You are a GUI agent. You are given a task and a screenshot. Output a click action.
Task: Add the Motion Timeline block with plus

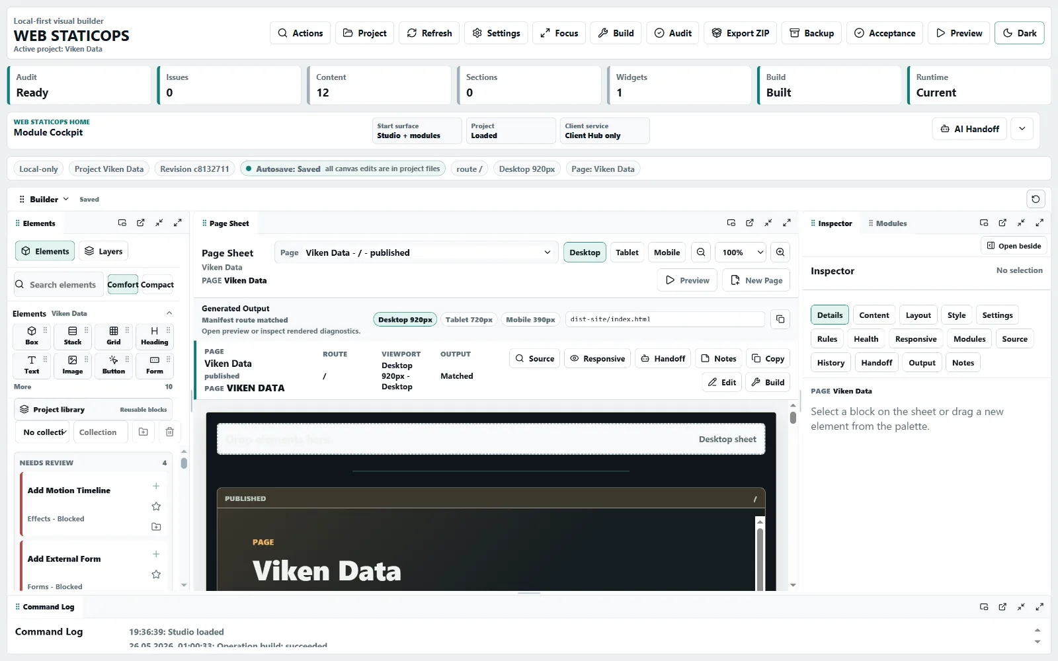[156, 486]
